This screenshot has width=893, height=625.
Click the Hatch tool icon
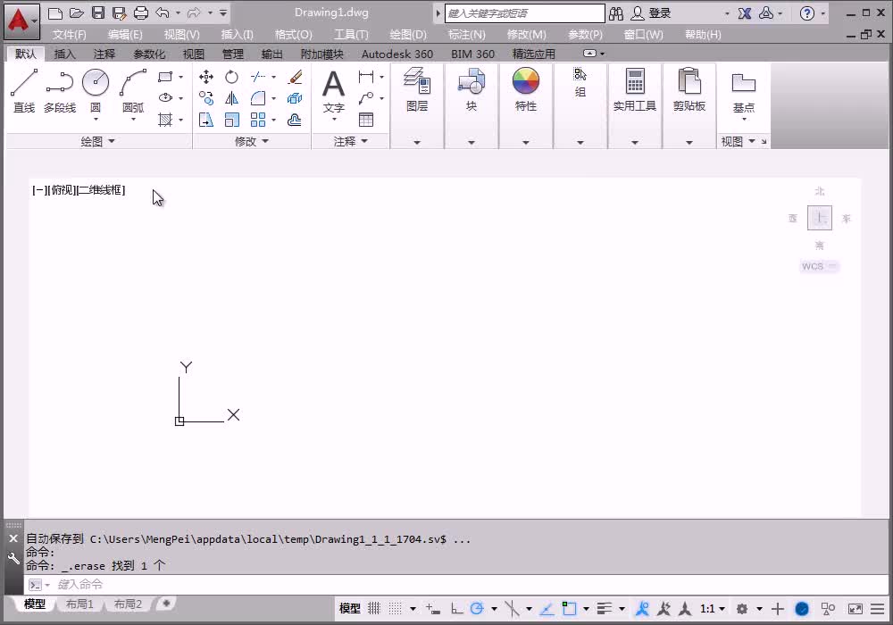(x=165, y=120)
